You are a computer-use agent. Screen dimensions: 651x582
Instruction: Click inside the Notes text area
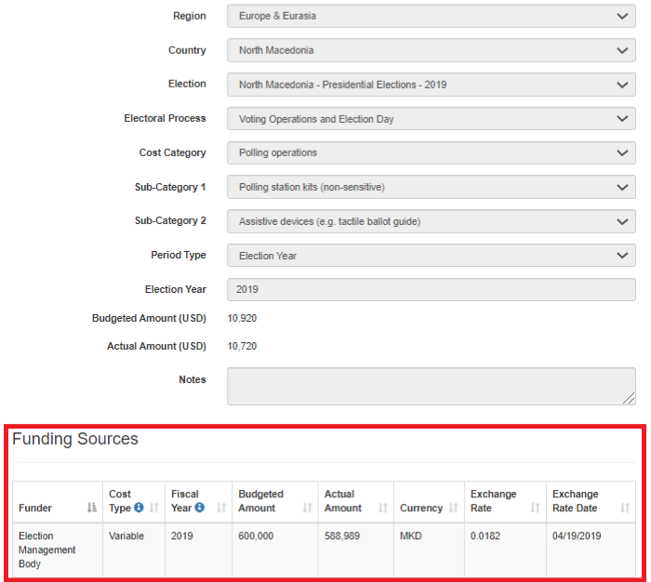[432, 386]
